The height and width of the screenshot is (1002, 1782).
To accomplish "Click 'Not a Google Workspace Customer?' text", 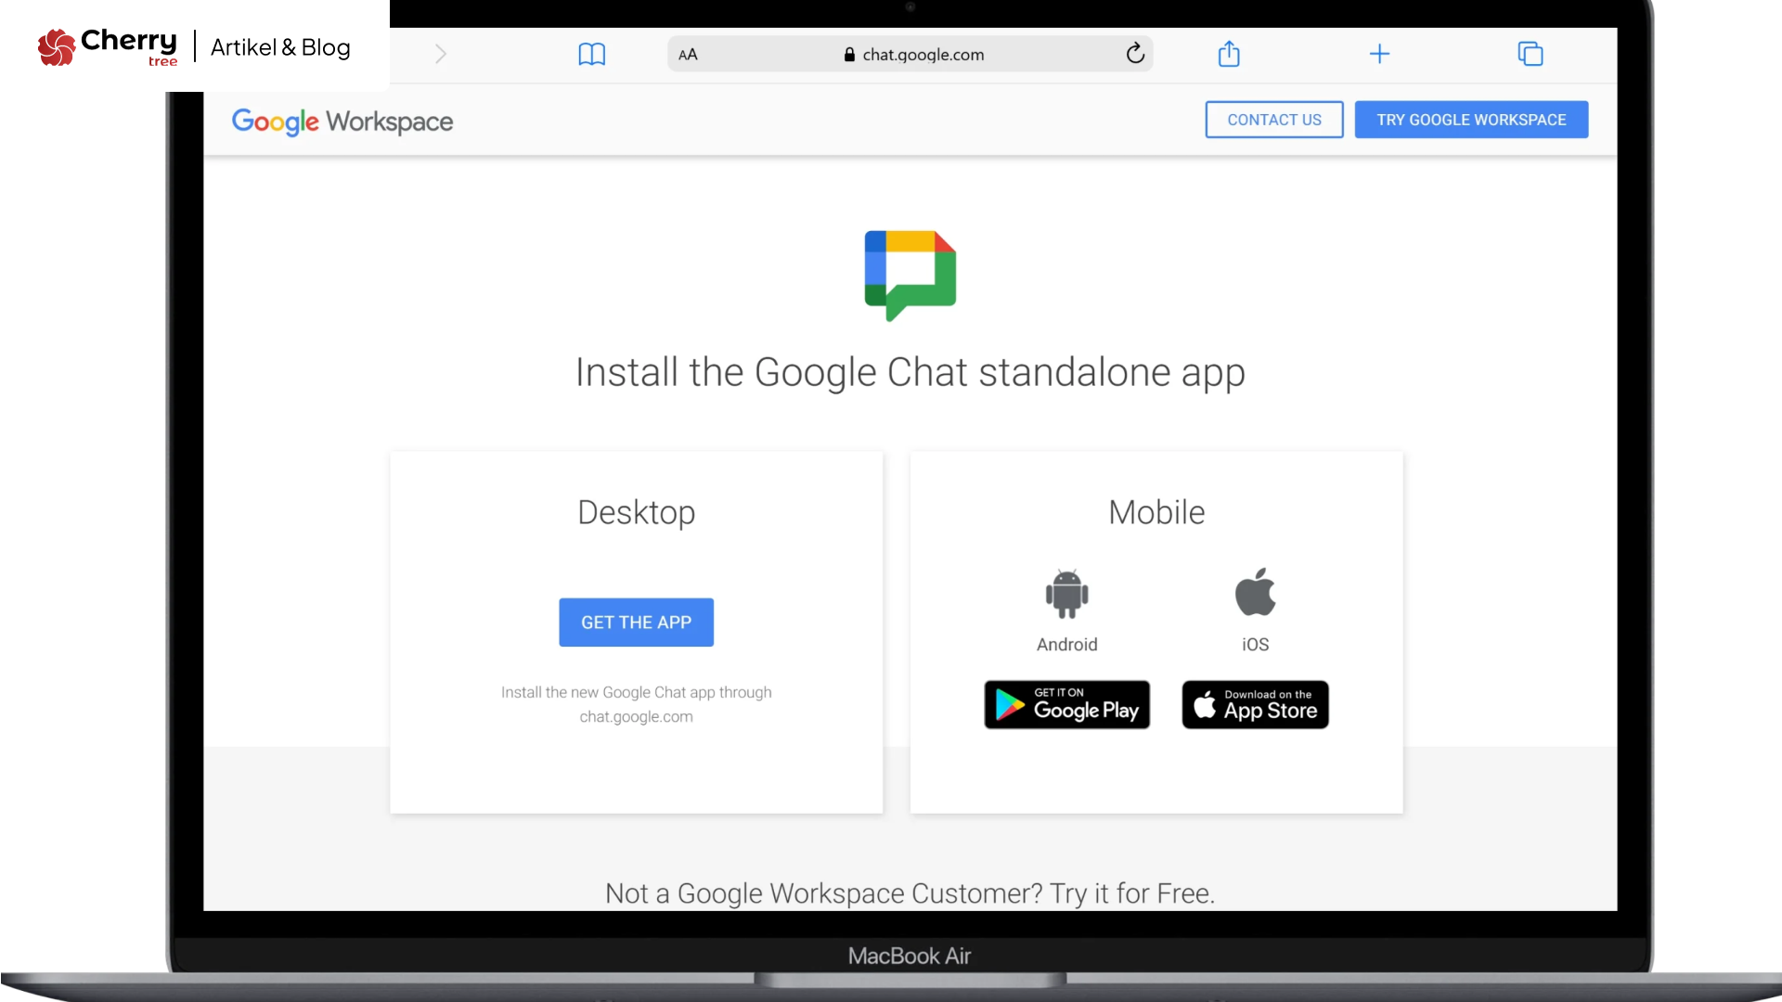I will 824,893.
